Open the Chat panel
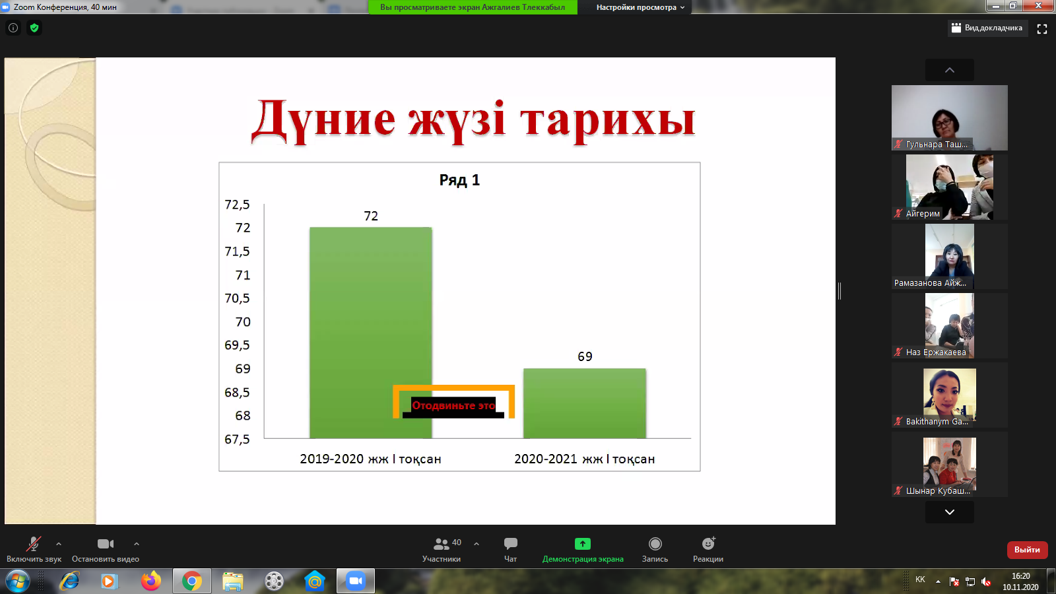 (510, 548)
